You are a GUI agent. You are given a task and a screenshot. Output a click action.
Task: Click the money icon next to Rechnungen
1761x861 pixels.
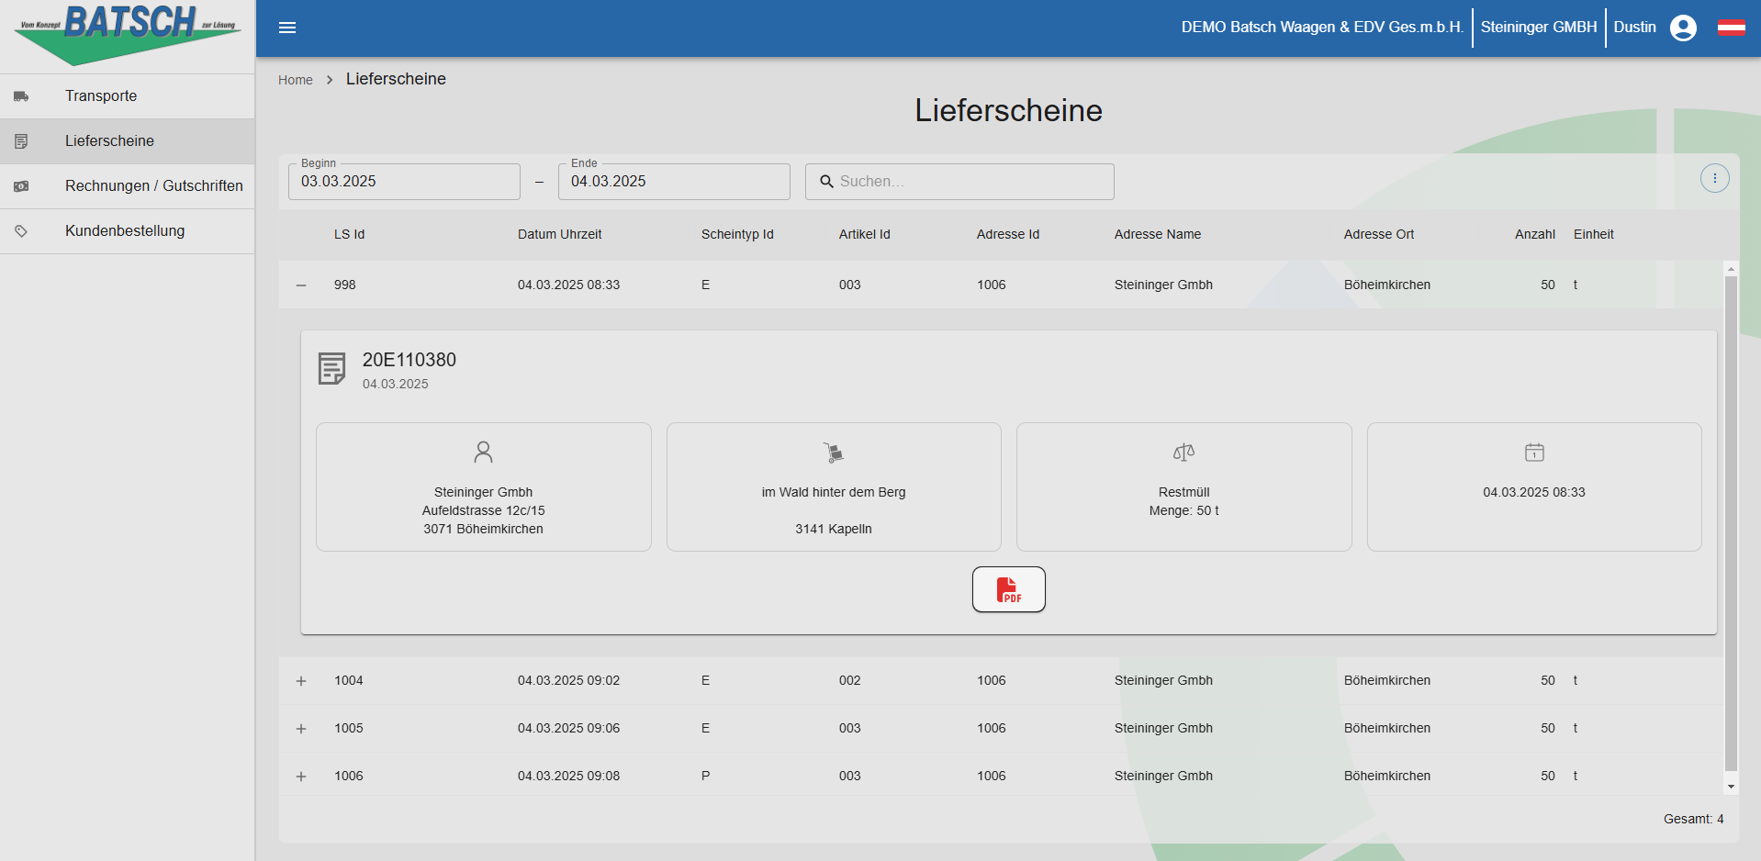click(21, 186)
